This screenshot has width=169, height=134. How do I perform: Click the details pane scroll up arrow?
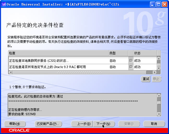pos(159,96)
